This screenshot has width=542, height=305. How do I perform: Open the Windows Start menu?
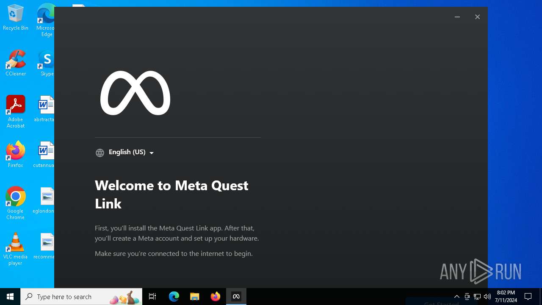pyautogui.click(x=10, y=297)
